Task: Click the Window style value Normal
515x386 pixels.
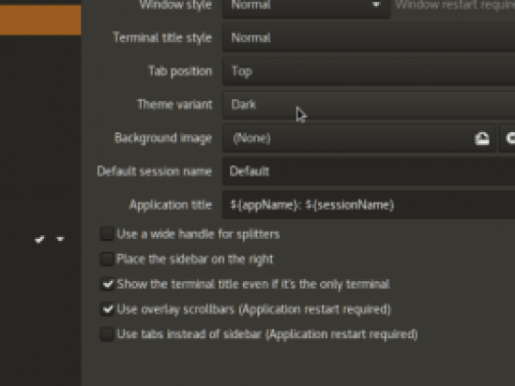Action: click(x=251, y=5)
